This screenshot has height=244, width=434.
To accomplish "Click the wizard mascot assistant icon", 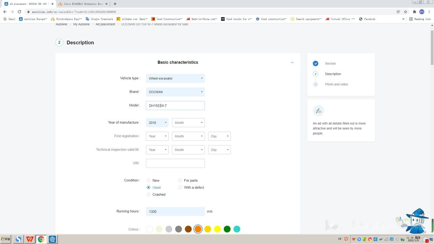I will click(x=416, y=220).
